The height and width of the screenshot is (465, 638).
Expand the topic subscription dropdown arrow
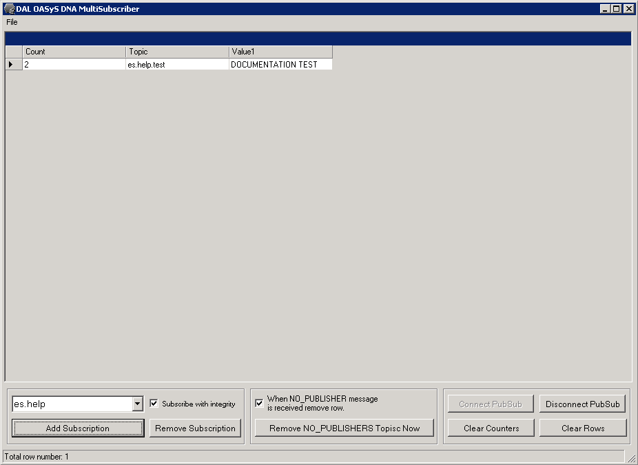tap(137, 404)
